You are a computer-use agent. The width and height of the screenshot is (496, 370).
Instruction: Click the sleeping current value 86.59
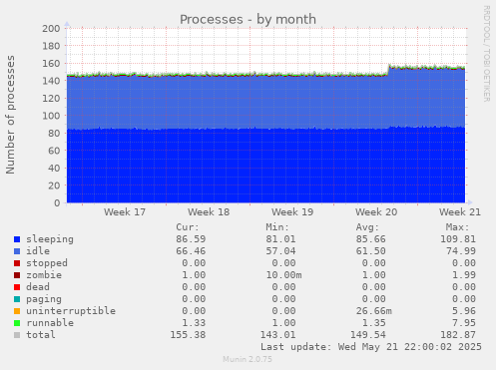coord(191,239)
